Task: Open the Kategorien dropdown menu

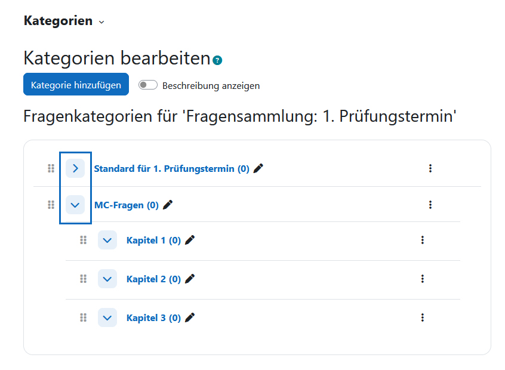Action: point(64,21)
